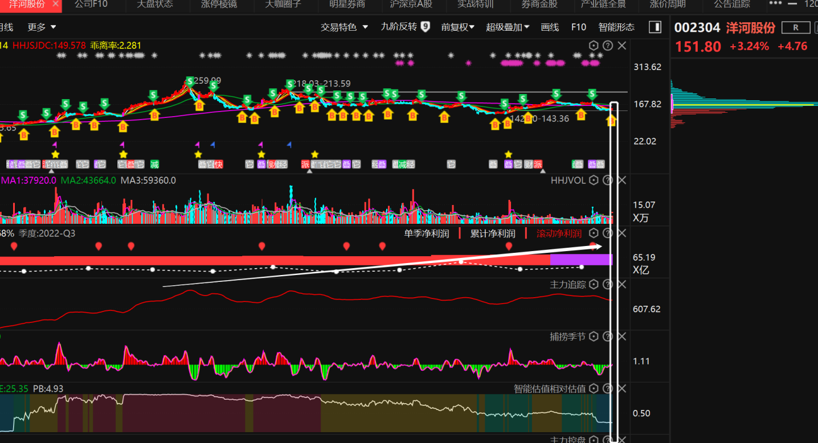This screenshot has height=443, width=818.
Task: Open settings icon of the 主力追踪 panel
Action: (x=594, y=284)
